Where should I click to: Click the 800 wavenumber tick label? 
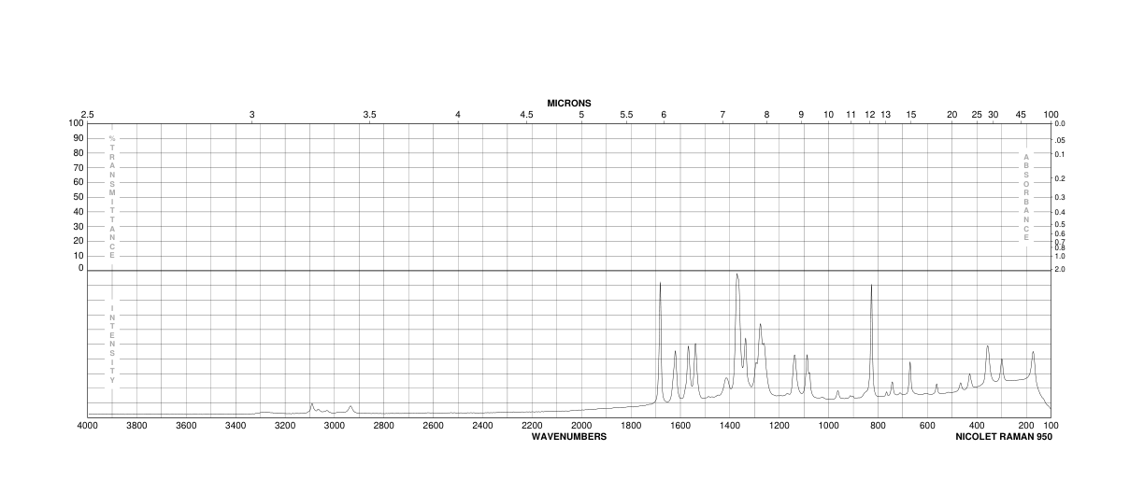(x=878, y=427)
